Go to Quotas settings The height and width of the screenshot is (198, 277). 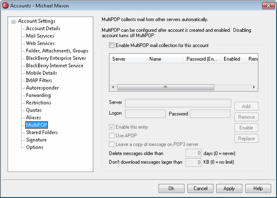34,110
